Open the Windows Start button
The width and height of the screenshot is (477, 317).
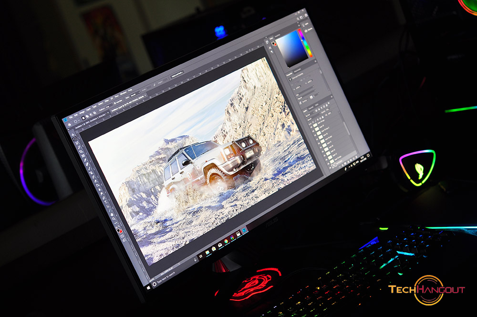pyautogui.click(x=148, y=288)
